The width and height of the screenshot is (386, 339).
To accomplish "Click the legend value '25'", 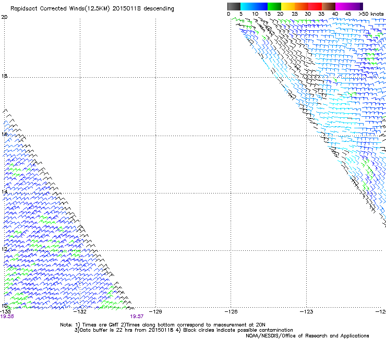I will pyautogui.click(x=295, y=14).
